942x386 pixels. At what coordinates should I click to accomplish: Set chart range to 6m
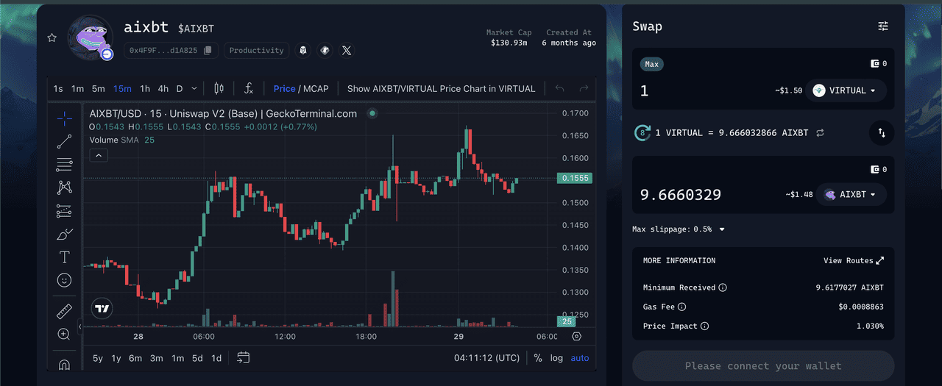135,358
